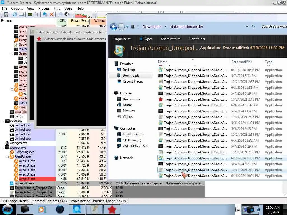Open the Help menu
Screen dimensions: 287x215
pos(80,8)
